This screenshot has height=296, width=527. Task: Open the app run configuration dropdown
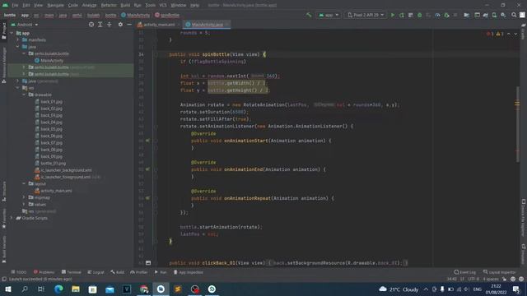click(x=329, y=15)
